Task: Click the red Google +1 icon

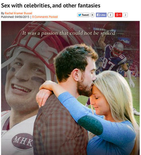Action: (118, 15)
